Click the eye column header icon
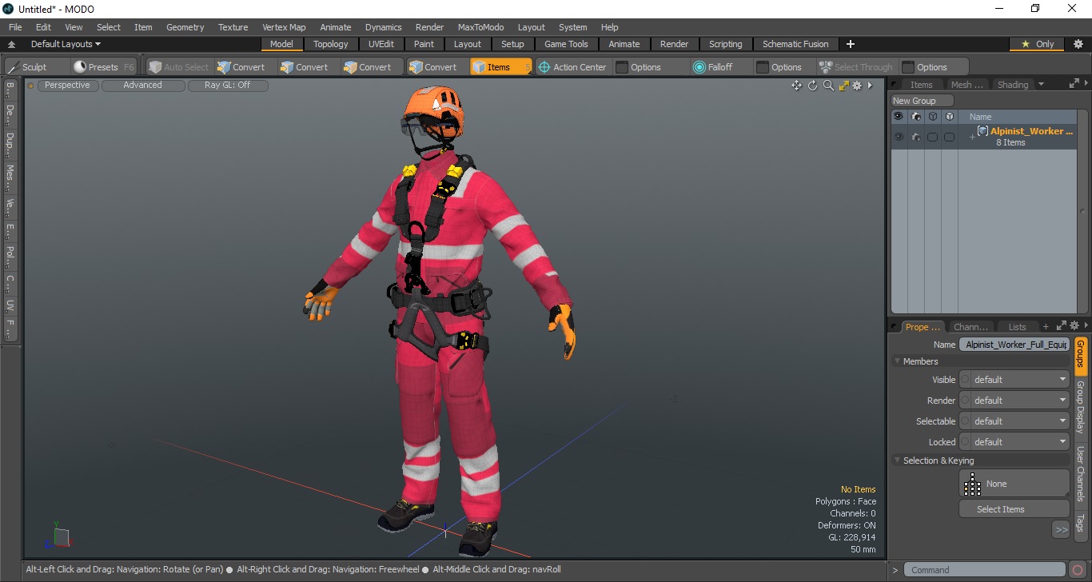This screenshot has width=1092, height=582. pos(899,117)
